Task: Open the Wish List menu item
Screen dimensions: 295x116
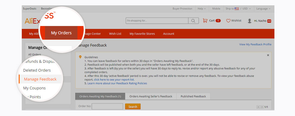Action: (115, 34)
